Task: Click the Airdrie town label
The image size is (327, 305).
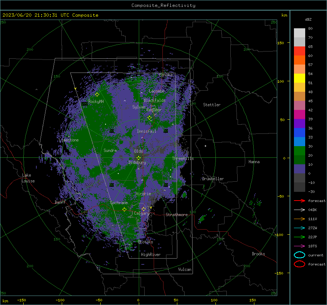Action: (x=143, y=194)
